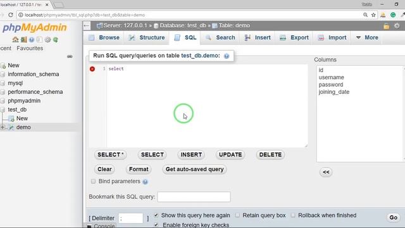Image resolution: width=405 pixels, height=228 pixels.
Task: Open the SQL documentation page icon
Action: pos(39,39)
